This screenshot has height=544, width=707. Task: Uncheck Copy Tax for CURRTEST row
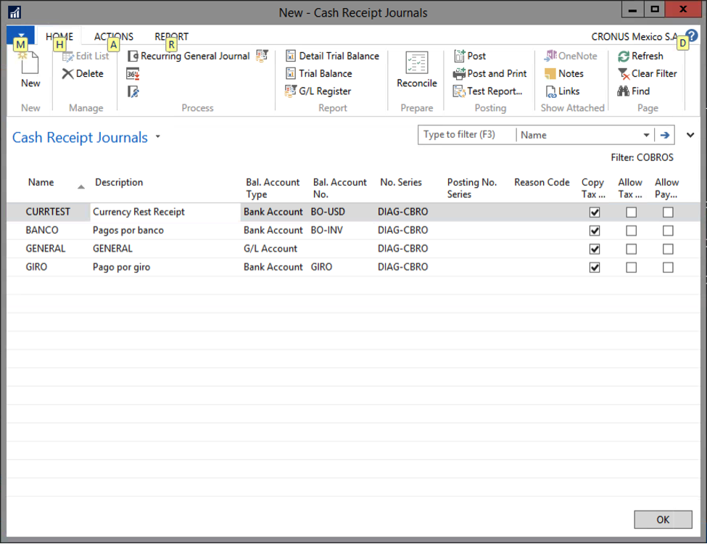[x=595, y=212]
